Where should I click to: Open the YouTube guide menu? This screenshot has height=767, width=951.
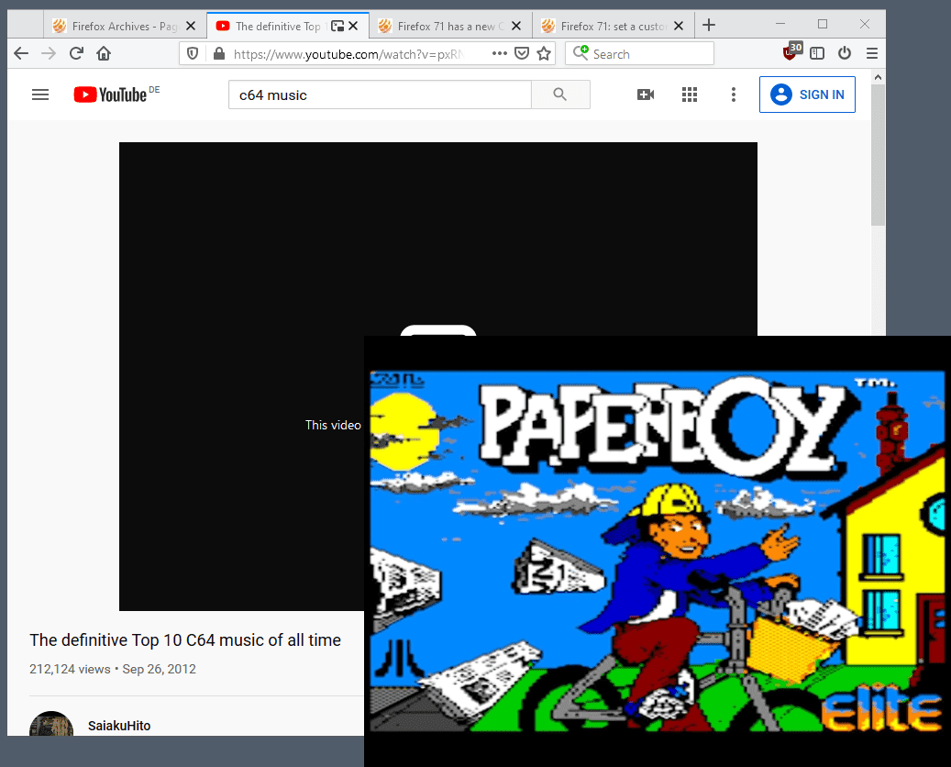pos(40,94)
